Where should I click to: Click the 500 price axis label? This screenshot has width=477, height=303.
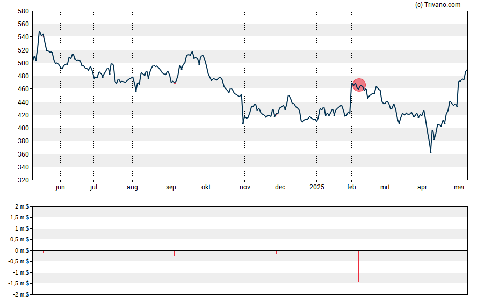click(x=24, y=63)
